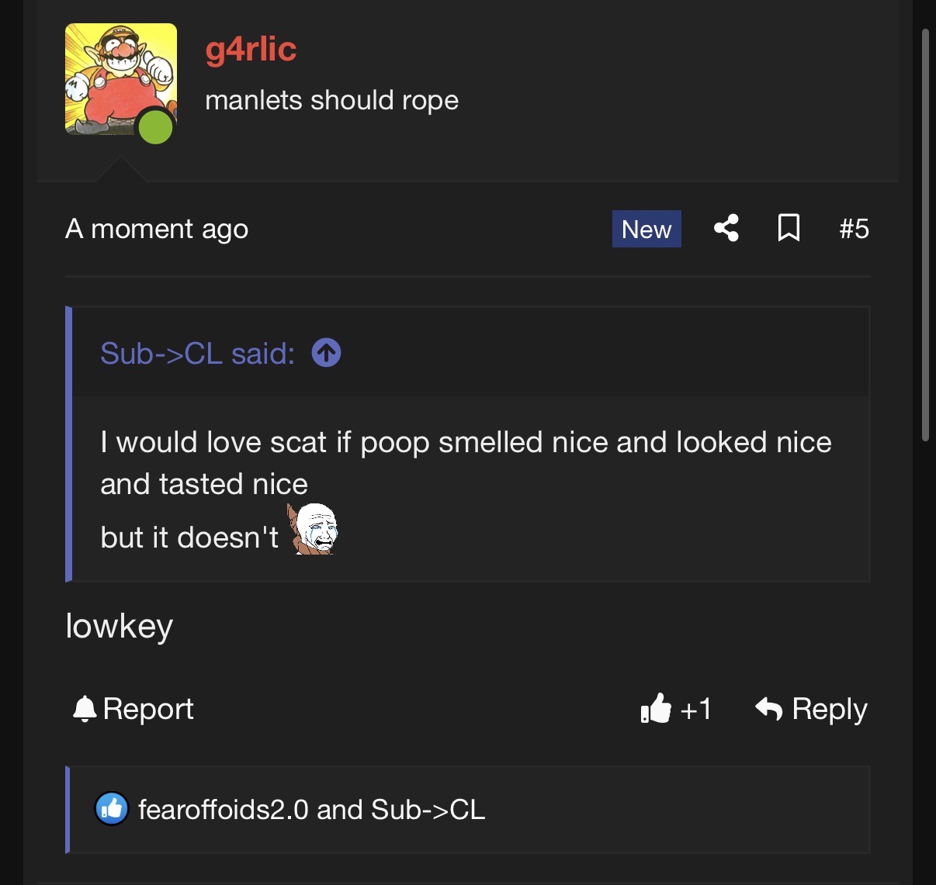Open the g4rlic username profile link

click(251, 49)
